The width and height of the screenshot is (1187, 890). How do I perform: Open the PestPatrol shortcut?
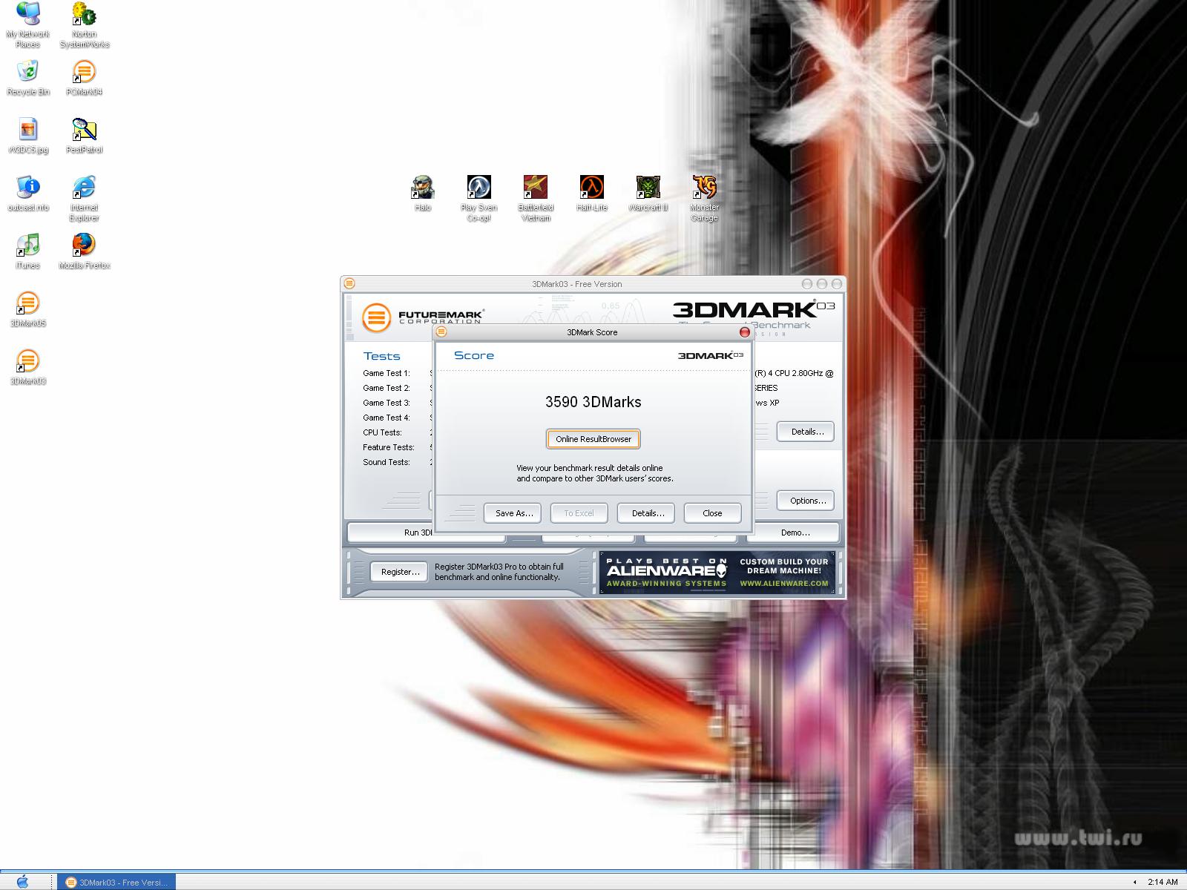(x=84, y=130)
